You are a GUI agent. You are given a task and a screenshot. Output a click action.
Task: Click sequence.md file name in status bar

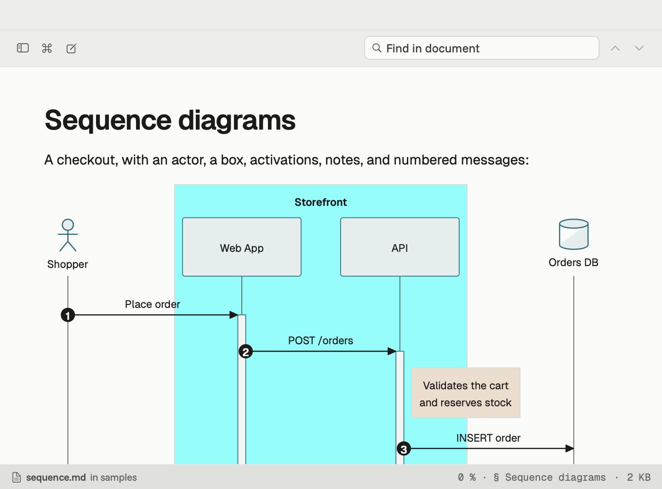56,478
